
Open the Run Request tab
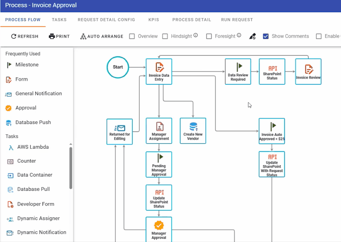click(x=237, y=20)
